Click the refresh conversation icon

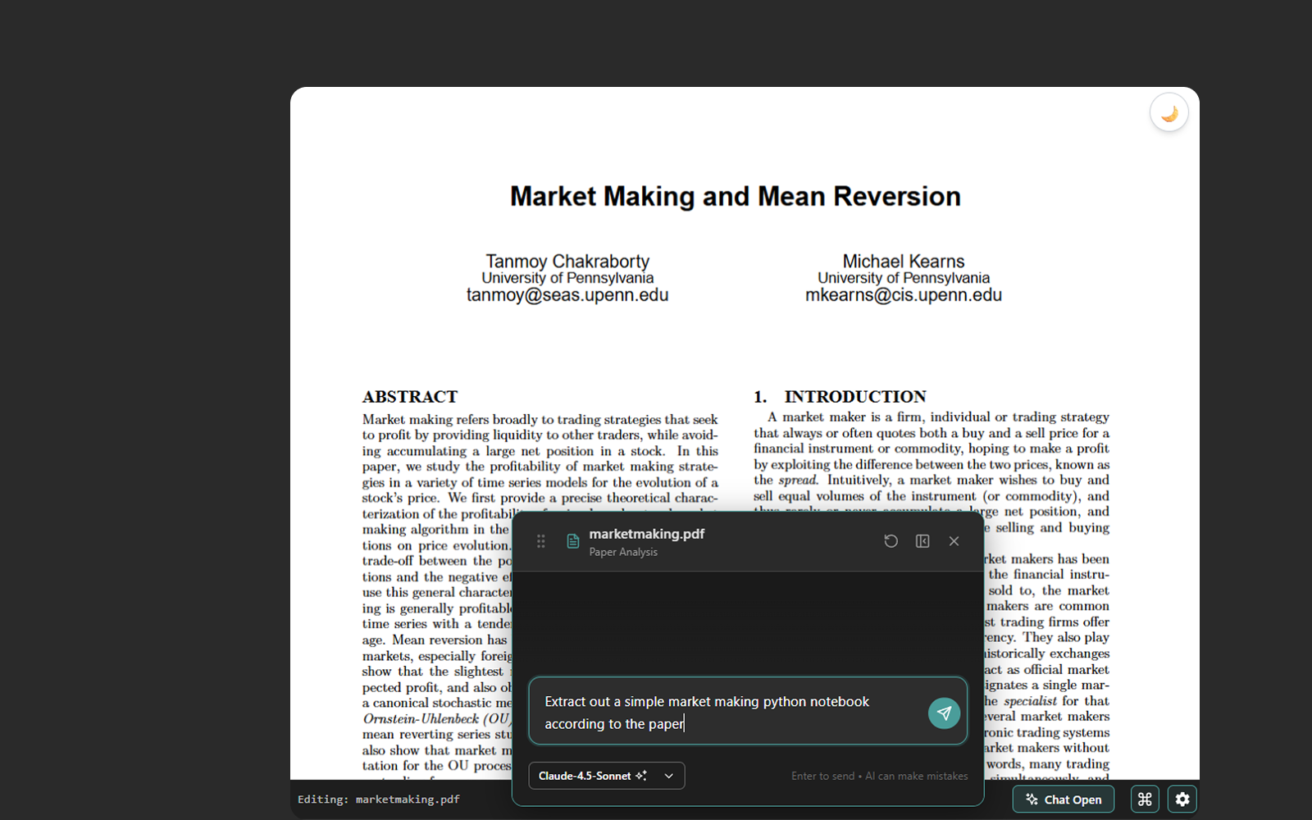tap(891, 541)
